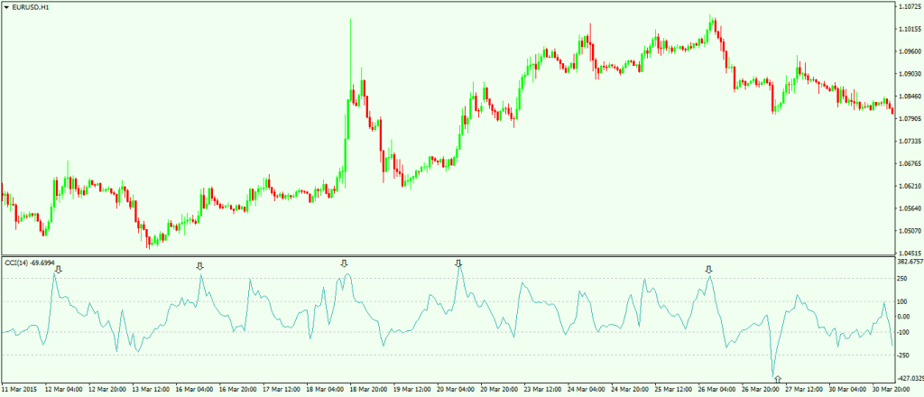This screenshot has width=924, height=397.
Task: Click the down arrow above the 26 Mar CCI peak
Action: click(x=708, y=269)
